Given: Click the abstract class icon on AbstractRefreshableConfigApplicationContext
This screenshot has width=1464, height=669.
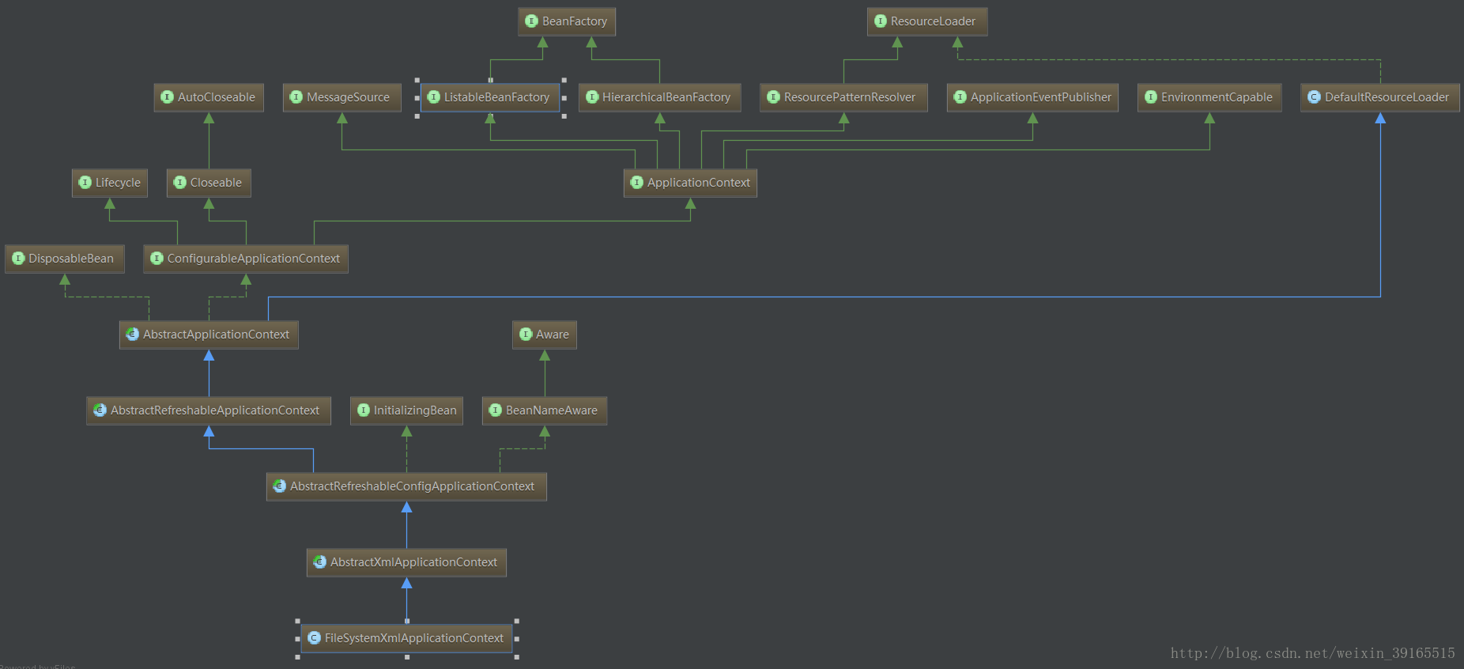Looking at the screenshot, I should tap(280, 486).
